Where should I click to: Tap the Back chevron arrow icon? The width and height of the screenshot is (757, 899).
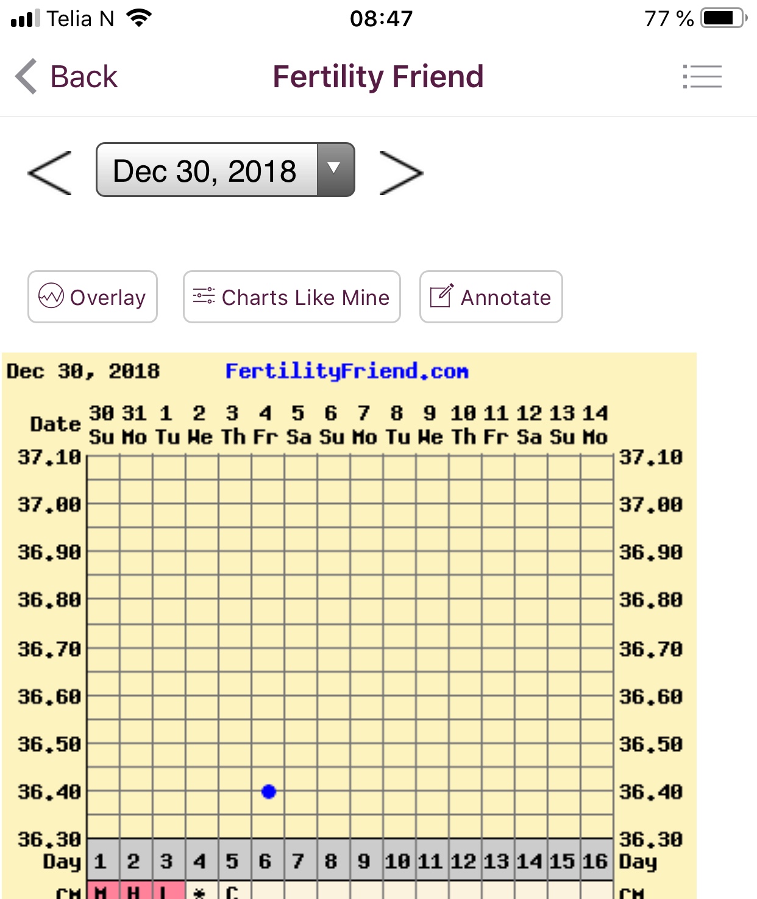(x=27, y=77)
